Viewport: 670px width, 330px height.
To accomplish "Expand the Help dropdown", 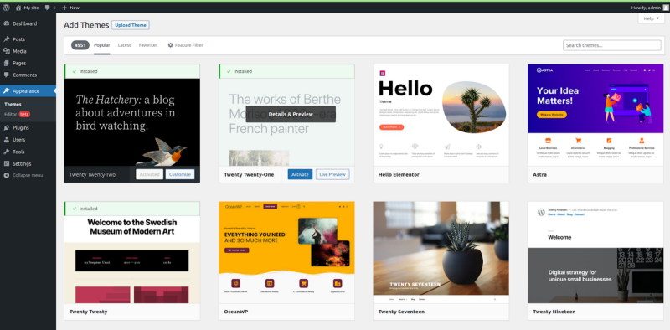I will (x=652, y=18).
